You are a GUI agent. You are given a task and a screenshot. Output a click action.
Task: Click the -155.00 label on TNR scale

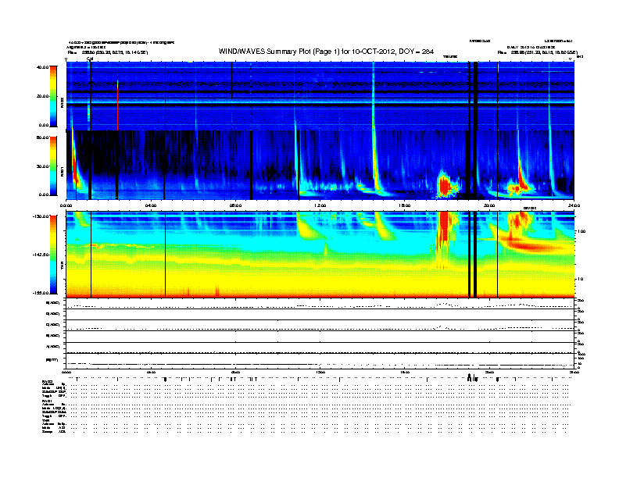(x=41, y=293)
